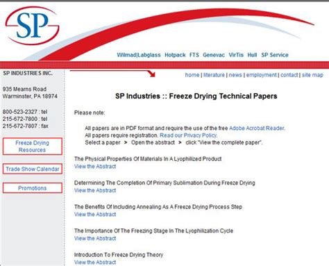329x266 pixels.
Task: Click the title Introduction To Freeze Drying Theory
Action: click(x=119, y=255)
